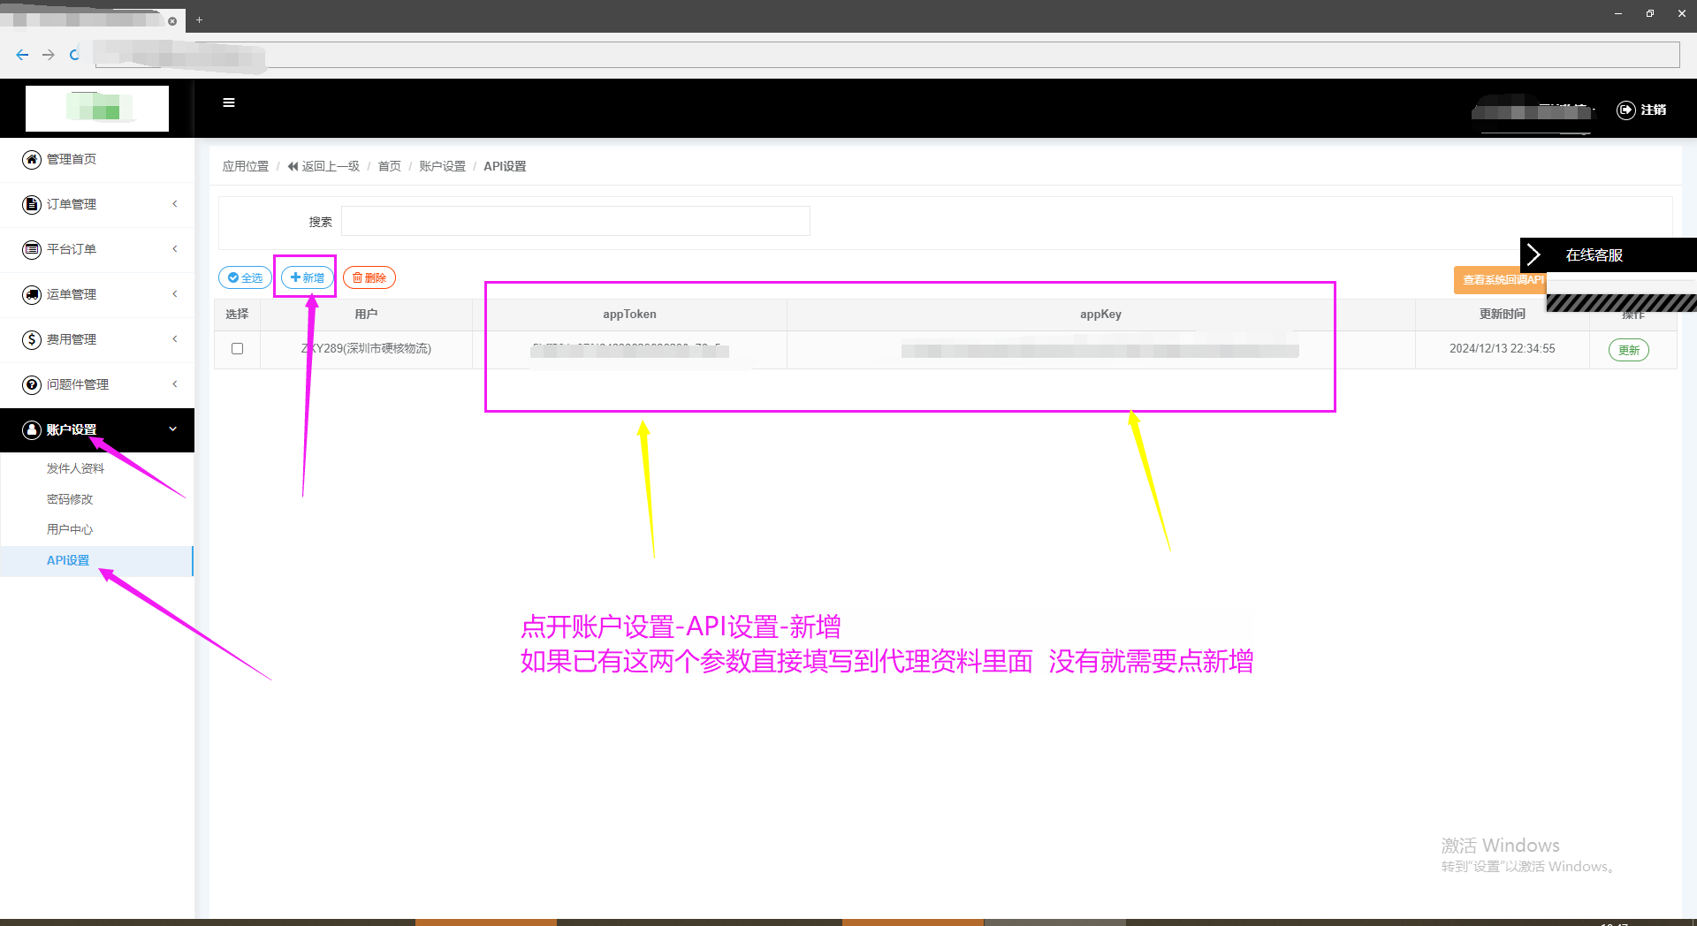Click the hamburger menu icon in header
Screen dimensions: 1697x926
(x=229, y=102)
